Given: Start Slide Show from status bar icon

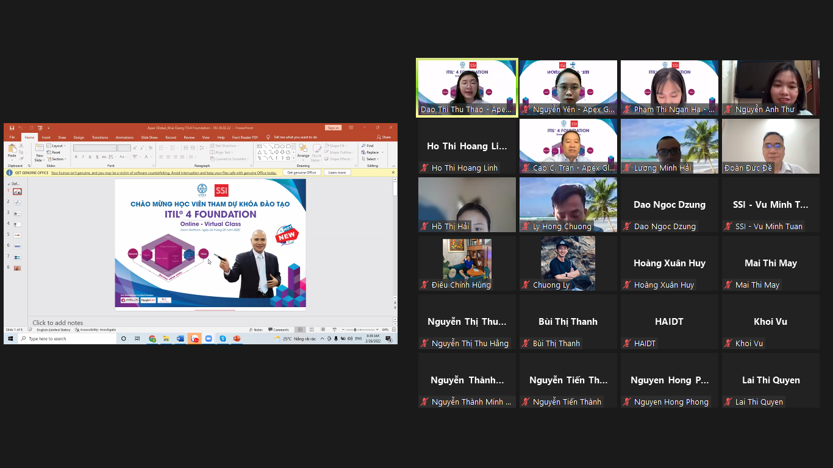Looking at the screenshot, I should click(334, 330).
